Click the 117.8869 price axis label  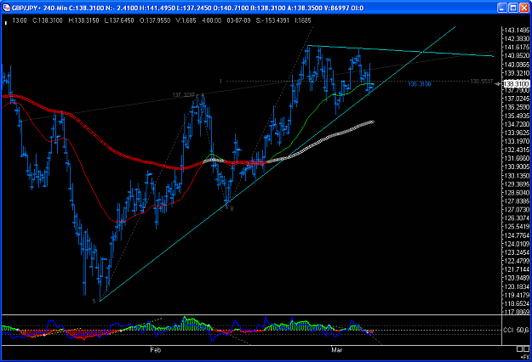pos(517,312)
